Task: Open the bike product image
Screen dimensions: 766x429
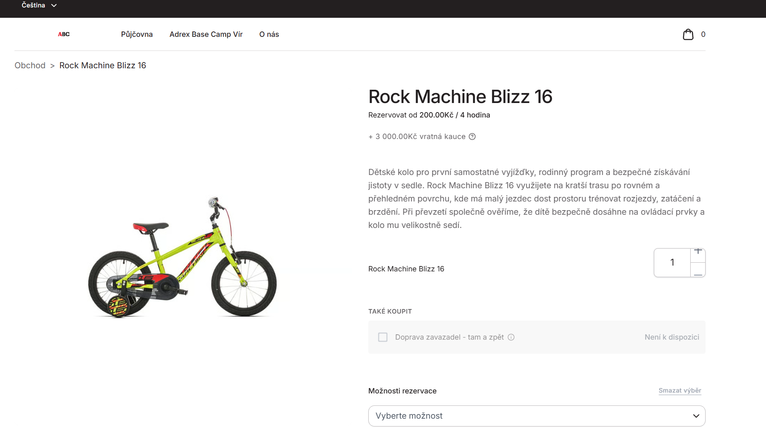Action: point(182,257)
